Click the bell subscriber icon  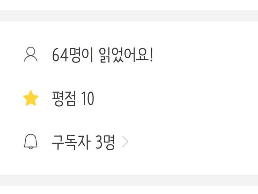pos(31,142)
